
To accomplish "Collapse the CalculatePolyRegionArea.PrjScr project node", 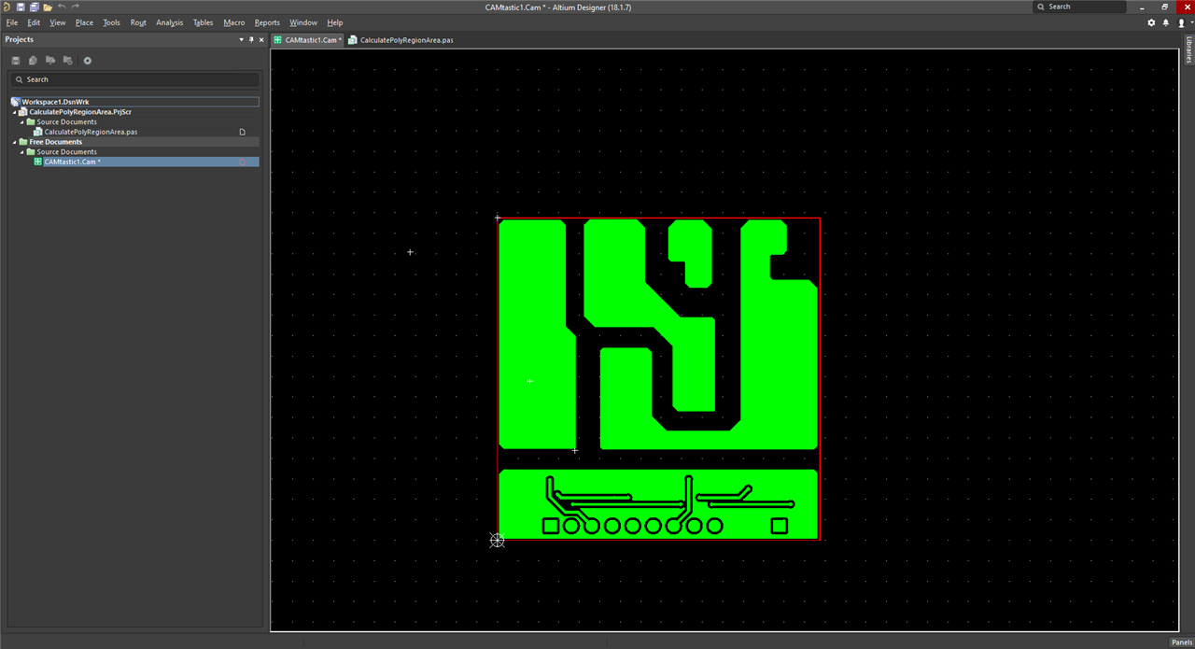I will 14,112.
